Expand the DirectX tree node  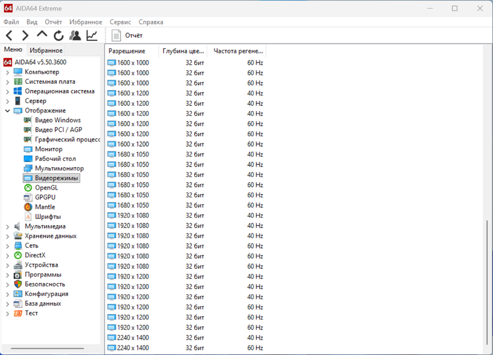pos(7,255)
